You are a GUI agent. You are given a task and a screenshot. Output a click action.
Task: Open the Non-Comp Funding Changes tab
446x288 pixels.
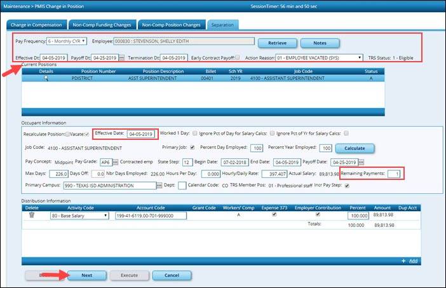102,25
